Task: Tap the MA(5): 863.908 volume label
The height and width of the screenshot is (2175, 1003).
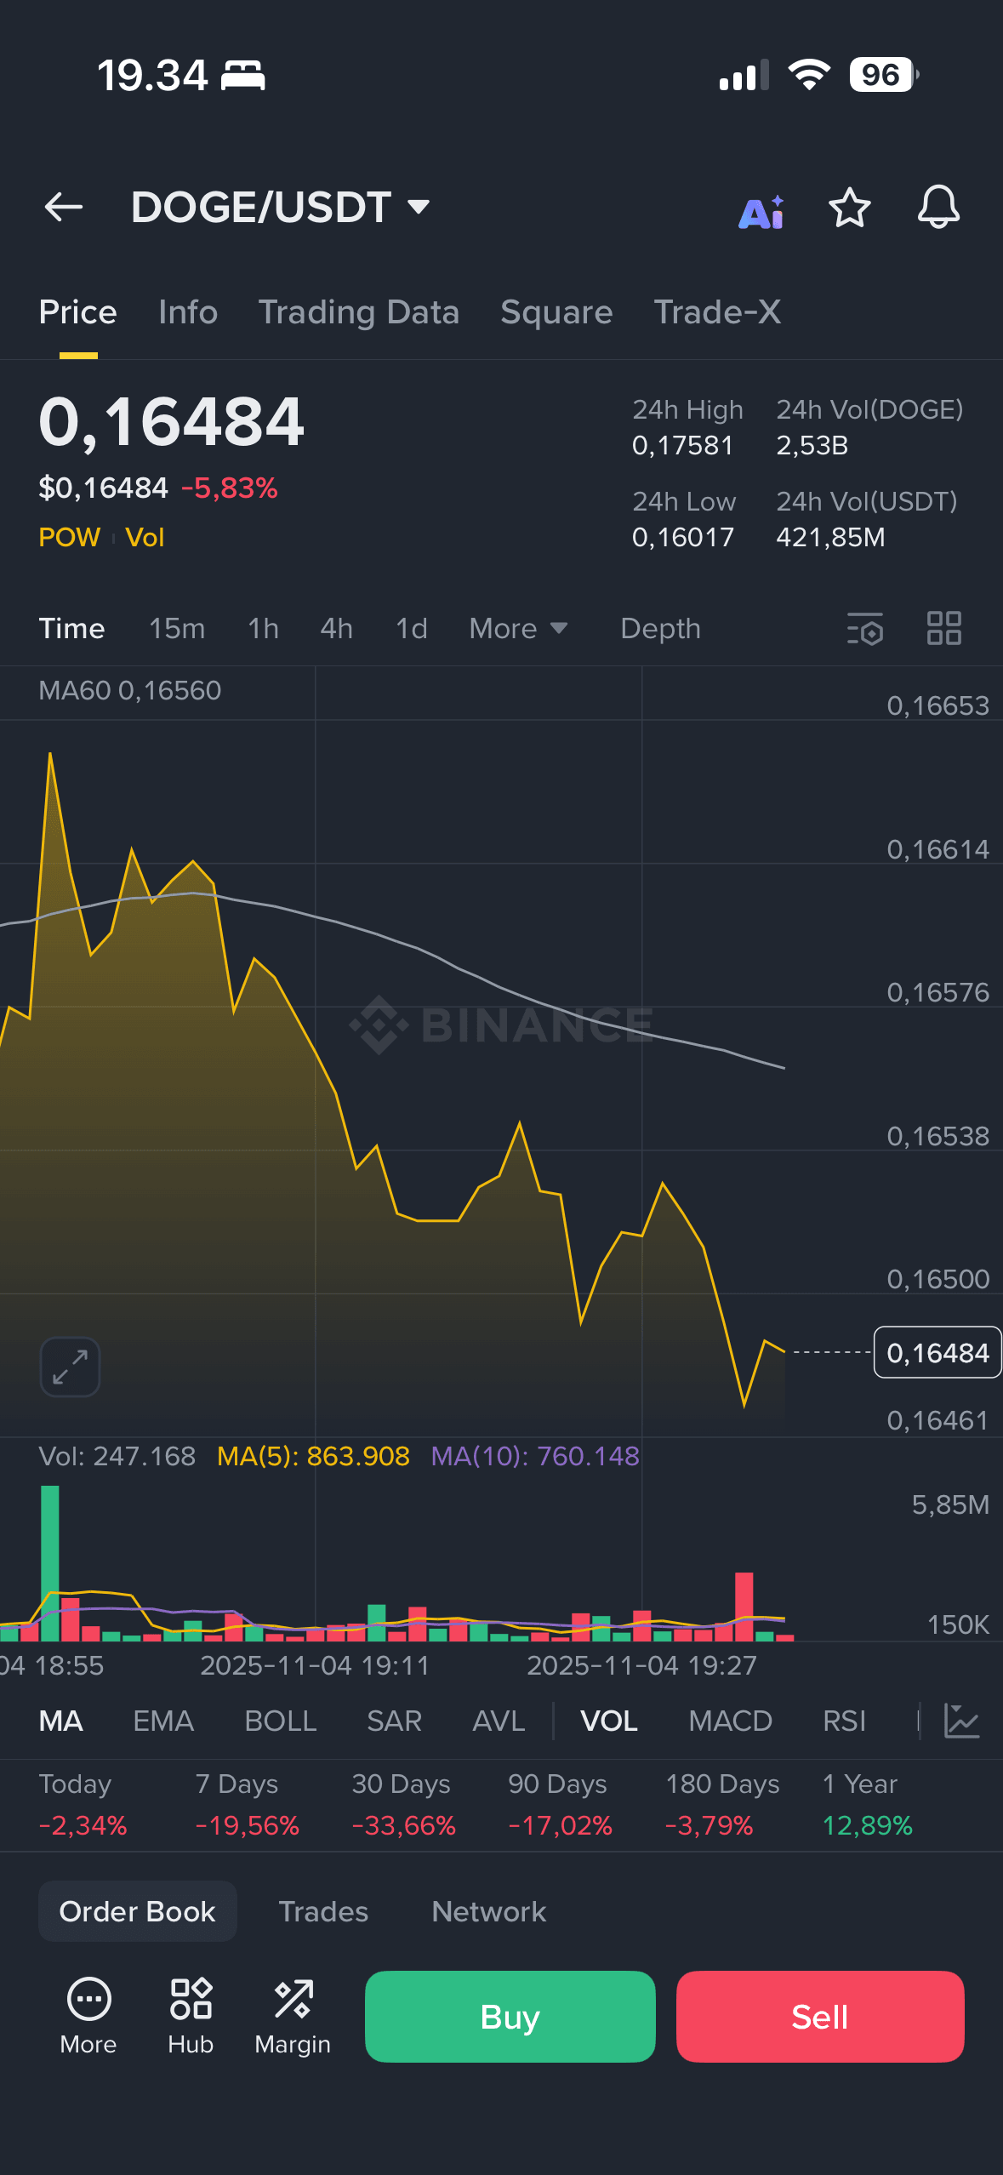Action: (x=313, y=1456)
